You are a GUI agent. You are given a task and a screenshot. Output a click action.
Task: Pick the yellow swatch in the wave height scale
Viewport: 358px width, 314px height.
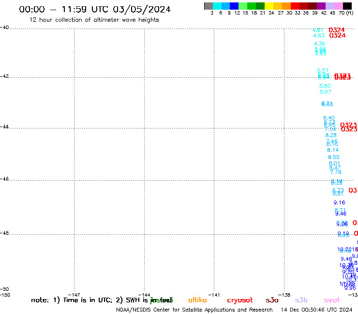pyautogui.click(x=269, y=6)
